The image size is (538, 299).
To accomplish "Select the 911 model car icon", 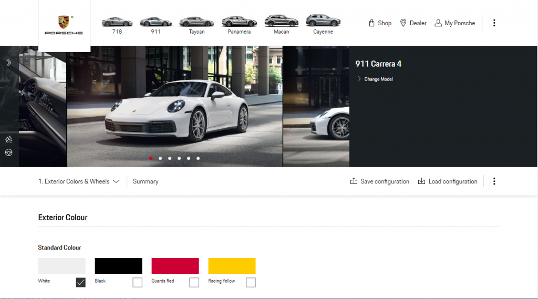I will 156,22.
